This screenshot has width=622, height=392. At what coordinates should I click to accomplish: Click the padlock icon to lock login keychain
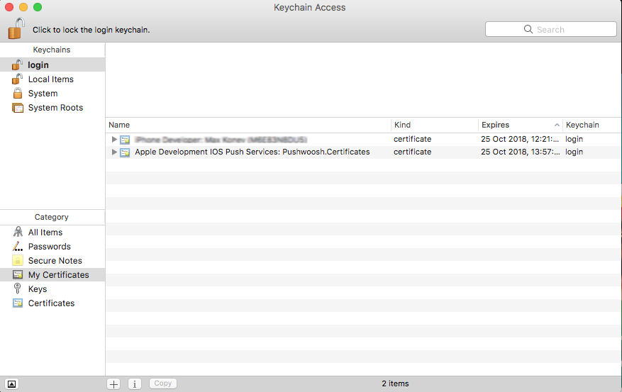(x=16, y=29)
